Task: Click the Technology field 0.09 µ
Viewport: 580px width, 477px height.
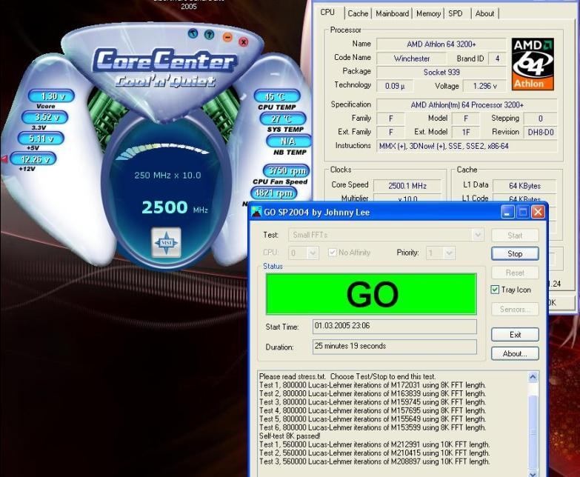Action: click(395, 86)
